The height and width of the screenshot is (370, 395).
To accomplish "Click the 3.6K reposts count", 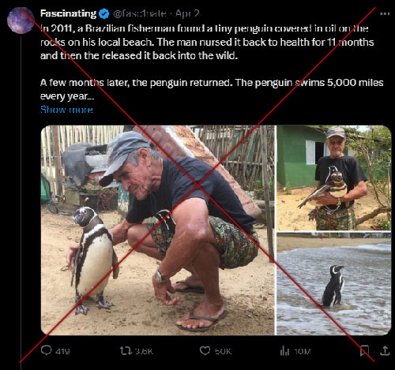I will [x=144, y=351].
